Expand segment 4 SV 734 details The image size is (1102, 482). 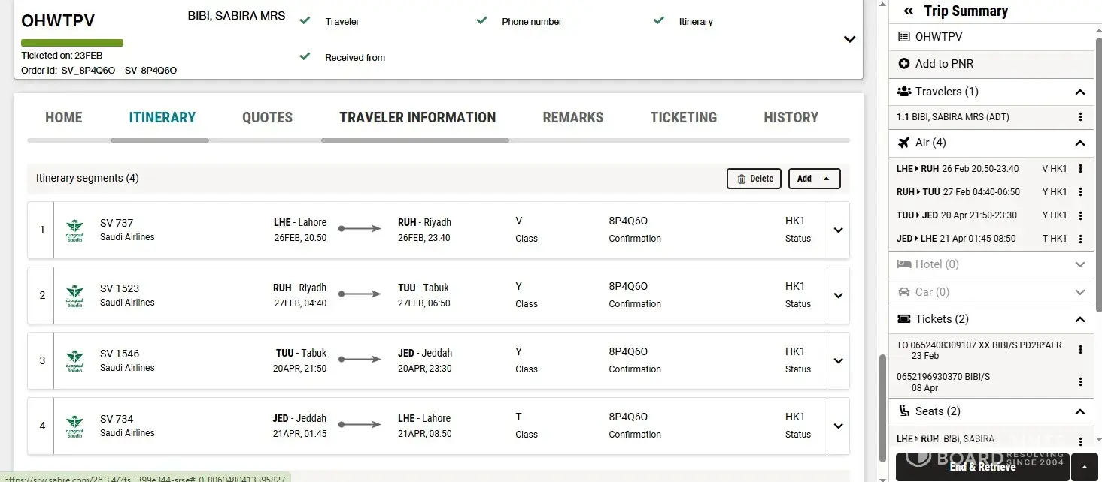pos(838,426)
